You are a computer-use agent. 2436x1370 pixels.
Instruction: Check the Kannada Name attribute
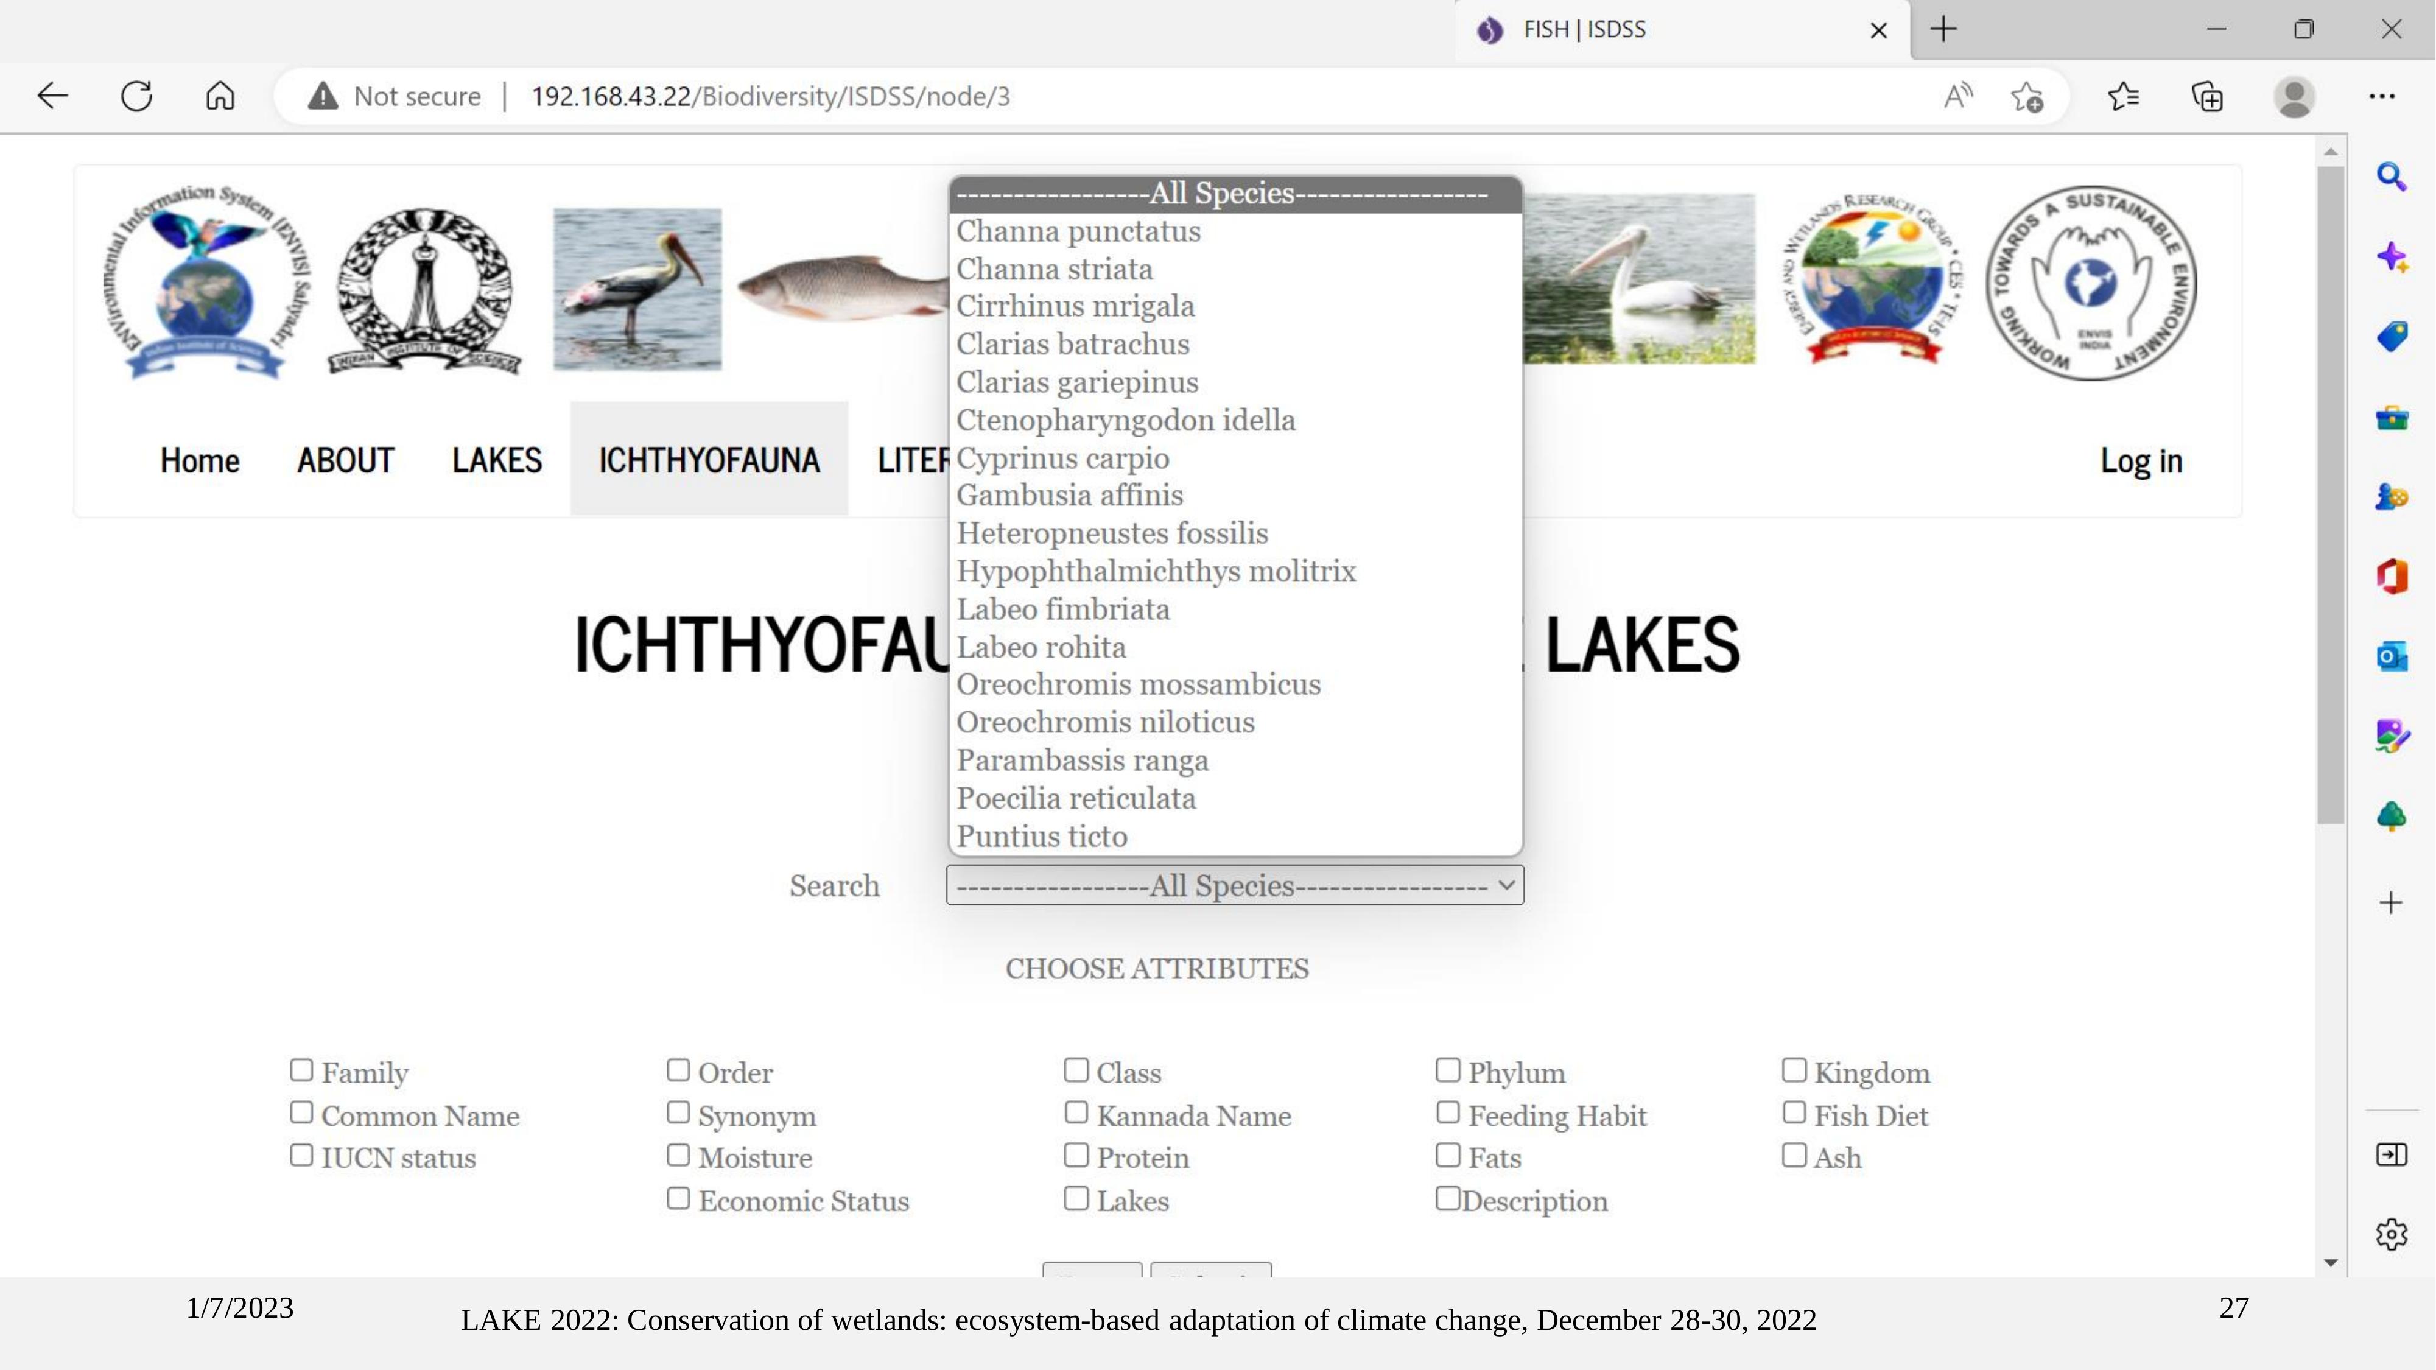[1076, 1113]
